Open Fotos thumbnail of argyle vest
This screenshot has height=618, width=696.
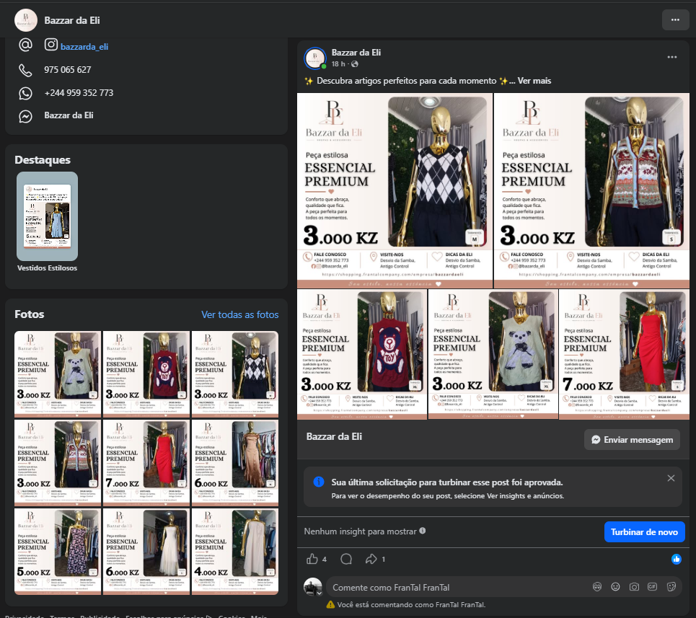[x=235, y=374]
